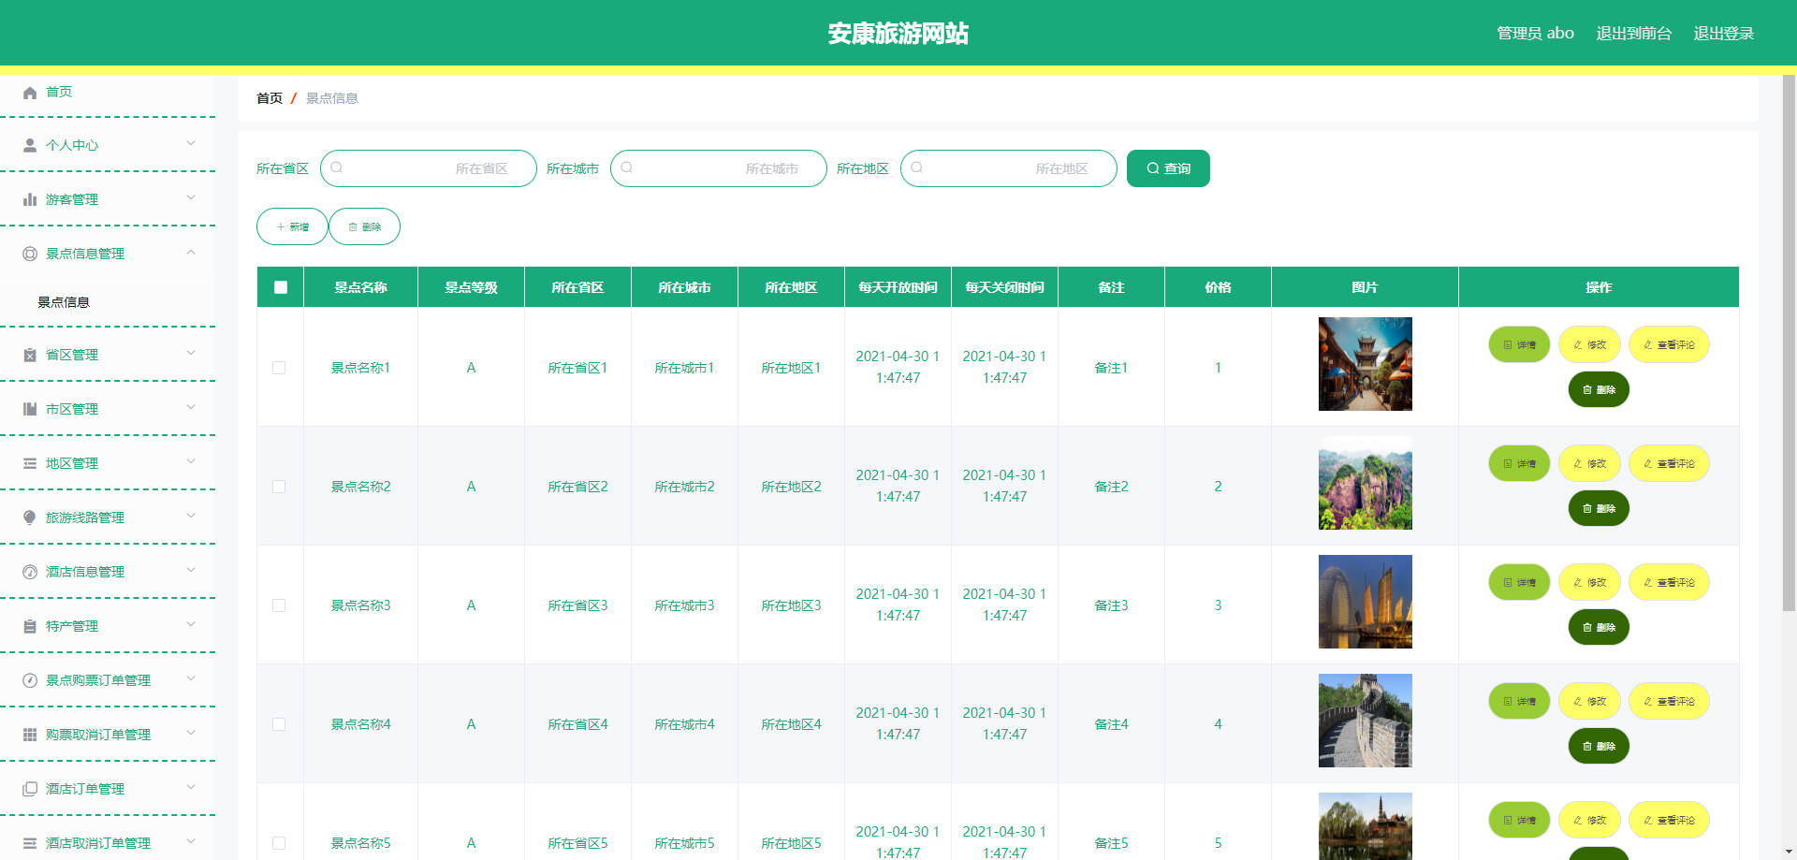This screenshot has height=860, width=1797.
Task: Expand 市区管理 using its chevron
Action: [191, 407]
